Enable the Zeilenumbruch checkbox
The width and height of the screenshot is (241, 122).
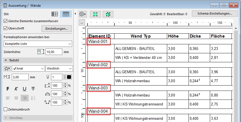pos(6,109)
